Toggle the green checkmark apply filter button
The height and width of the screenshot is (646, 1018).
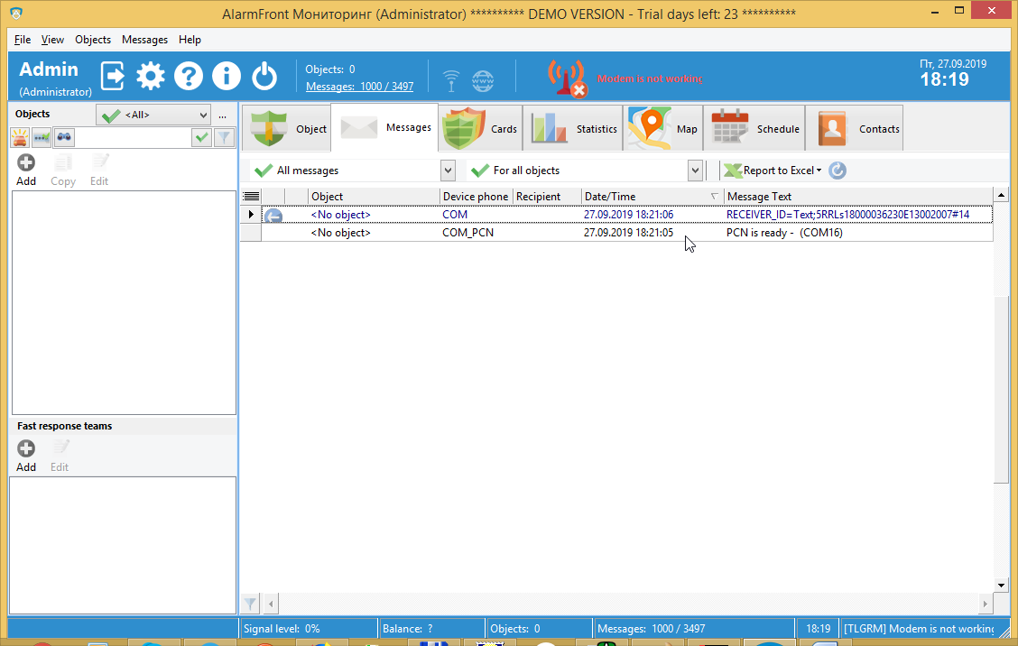pos(202,137)
